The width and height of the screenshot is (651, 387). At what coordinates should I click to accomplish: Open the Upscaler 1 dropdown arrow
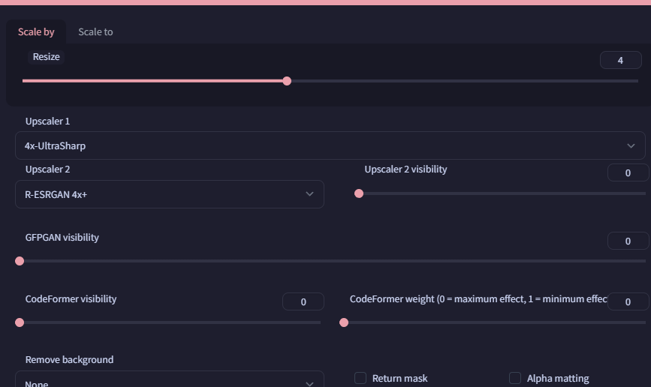[631, 145]
